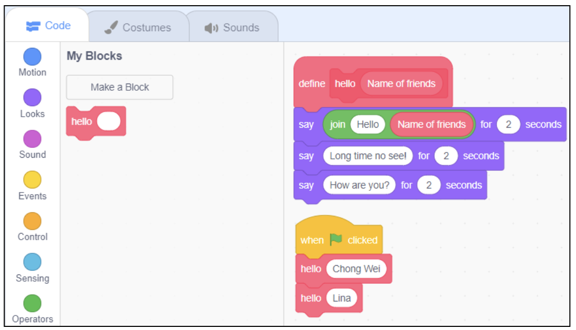The image size is (576, 330).
Task: Click the define hello block header
Action: [312, 84]
